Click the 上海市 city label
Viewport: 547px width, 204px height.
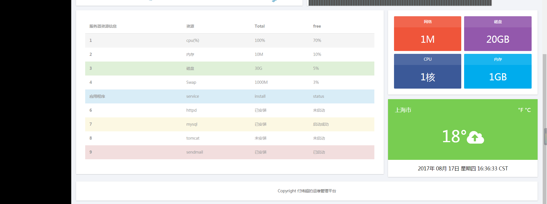(x=403, y=110)
